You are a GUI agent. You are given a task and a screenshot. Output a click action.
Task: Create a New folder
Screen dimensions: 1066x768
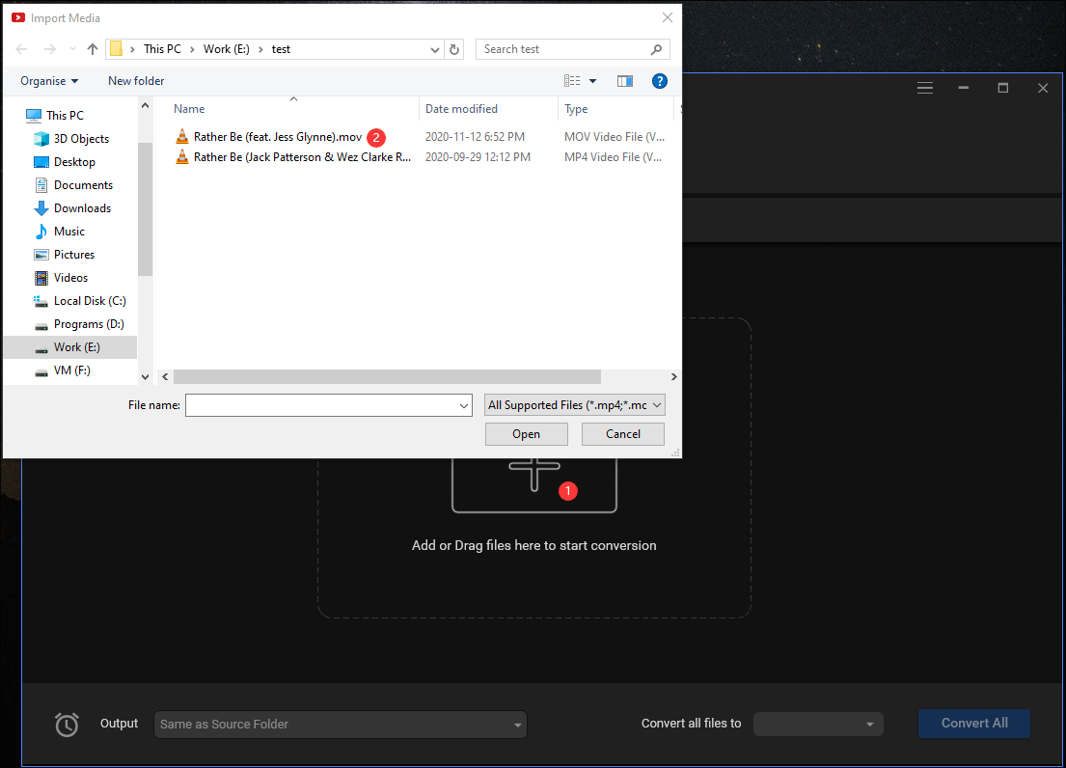[x=136, y=81]
